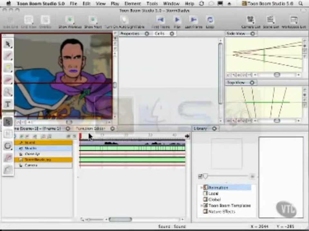Click the Spotlight search icon
The width and height of the screenshot is (309, 231).
(301, 4)
